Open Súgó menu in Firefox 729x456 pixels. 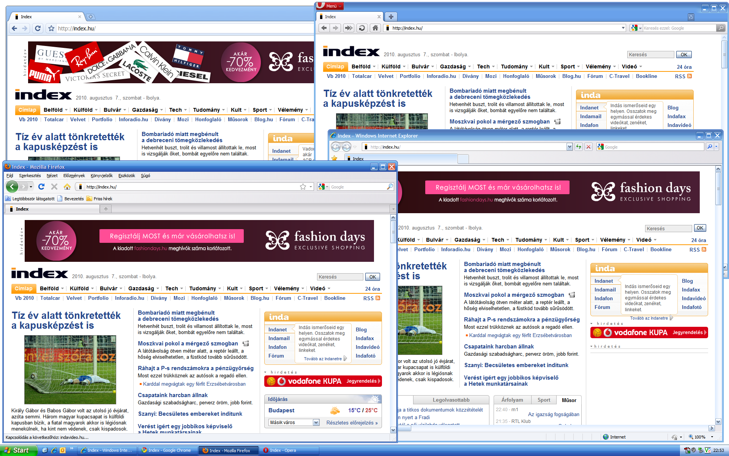pyautogui.click(x=145, y=176)
